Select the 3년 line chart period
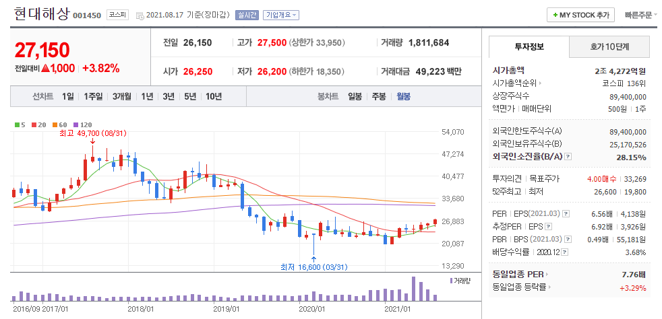662x319 pixels. [169, 96]
